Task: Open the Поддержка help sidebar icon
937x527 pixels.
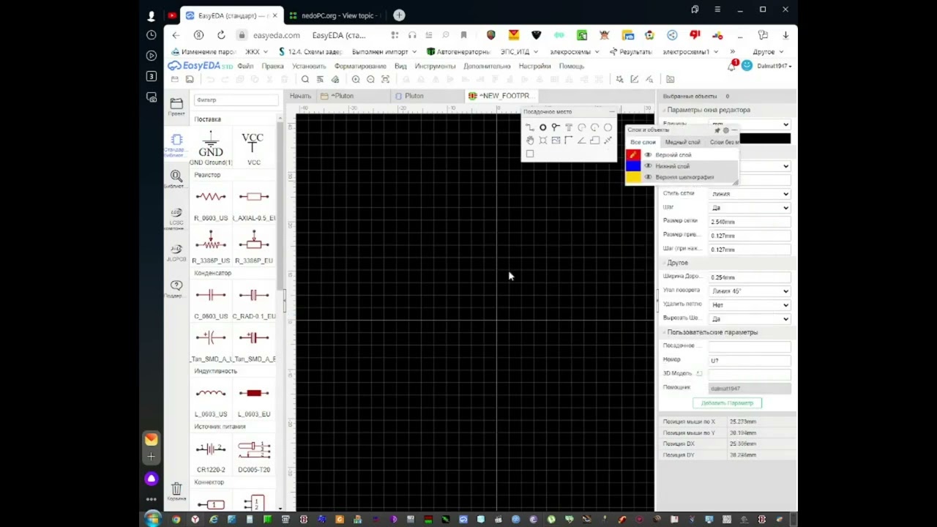Action: click(176, 288)
